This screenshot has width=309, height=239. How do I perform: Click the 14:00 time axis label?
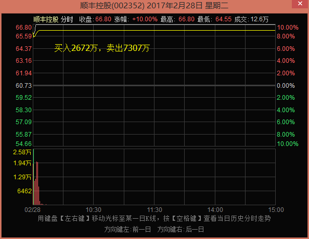(x=215, y=210)
